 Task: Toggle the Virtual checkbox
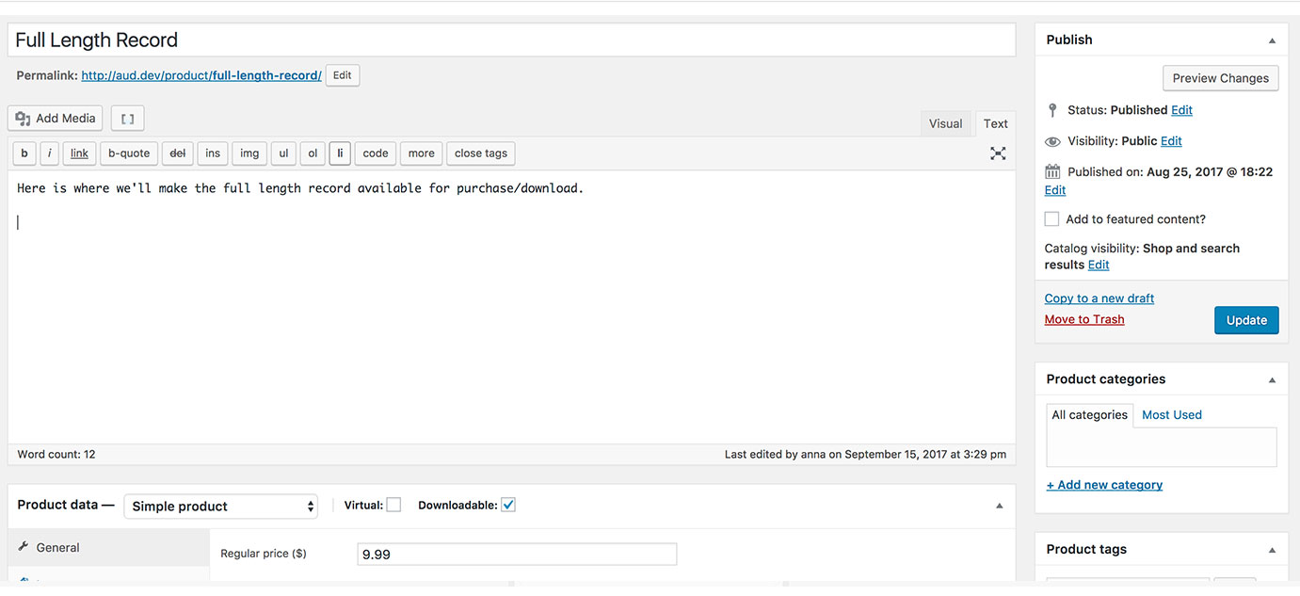tap(393, 505)
